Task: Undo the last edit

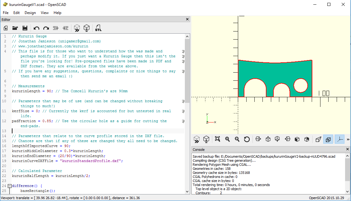Action: pyautogui.click(x=36, y=28)
